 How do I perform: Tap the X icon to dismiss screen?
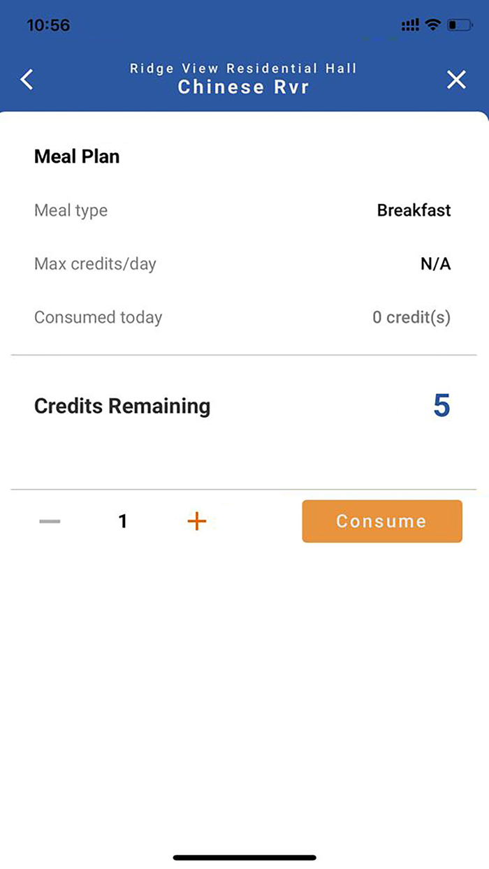pos(456,79)
